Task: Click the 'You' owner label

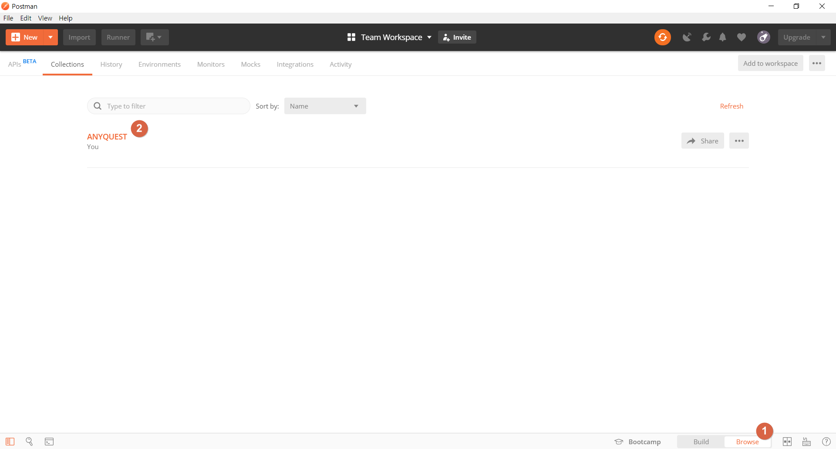Action: [93, 147]
